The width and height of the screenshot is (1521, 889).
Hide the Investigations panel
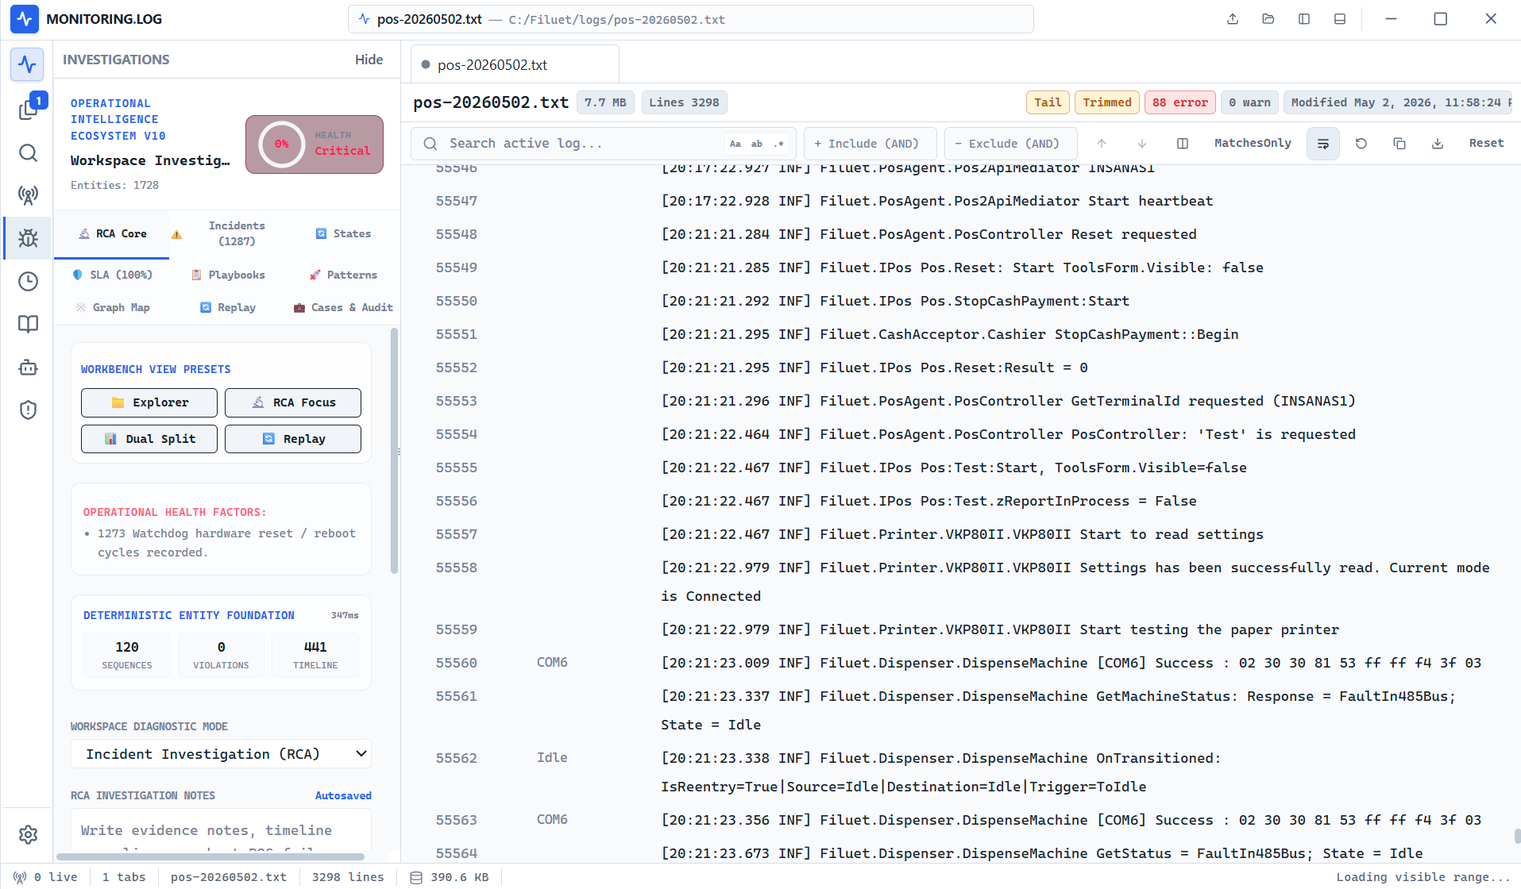coord(369,60)
